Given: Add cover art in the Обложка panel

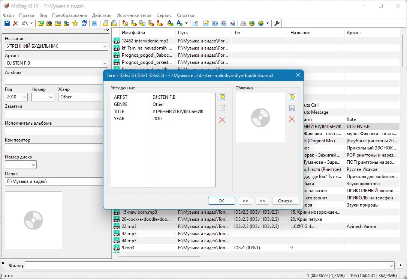Looking at the screenshot, I should point(292,97).
